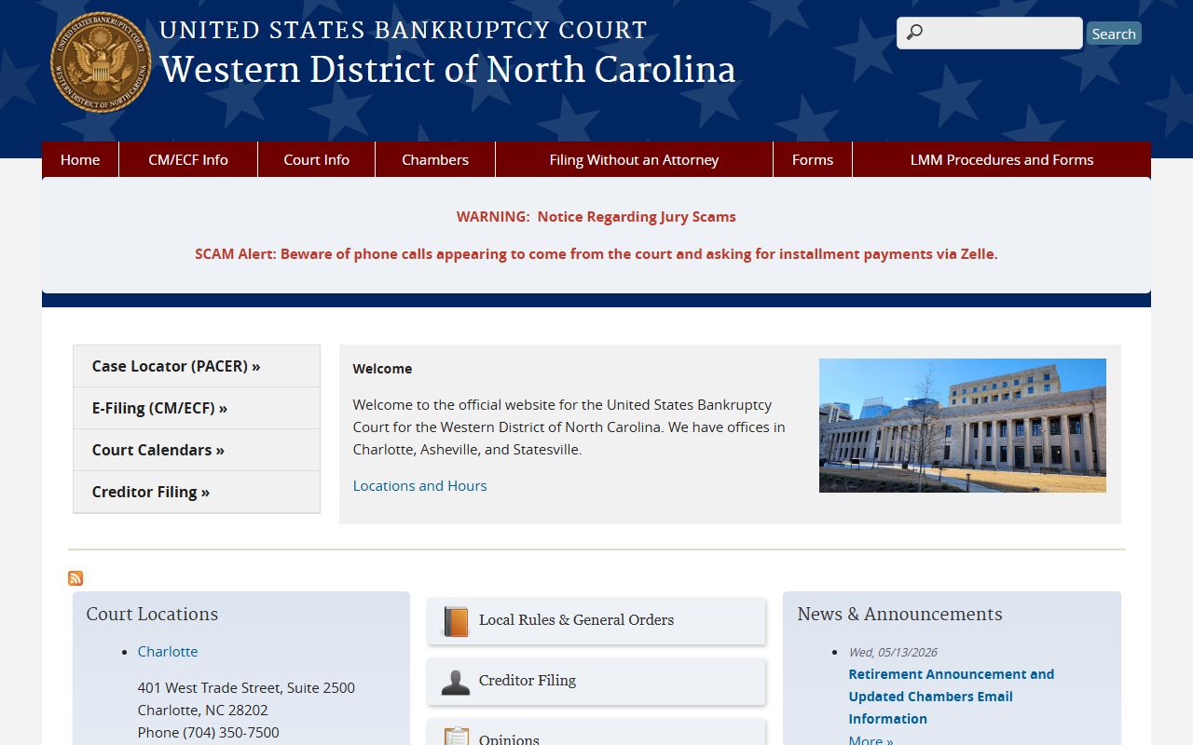Click the Creditor Filing person silhouette icon

(x=456, y=682)
